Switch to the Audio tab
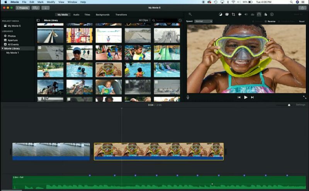This screenshot has height=191, width=309. [x=76, y=15]
